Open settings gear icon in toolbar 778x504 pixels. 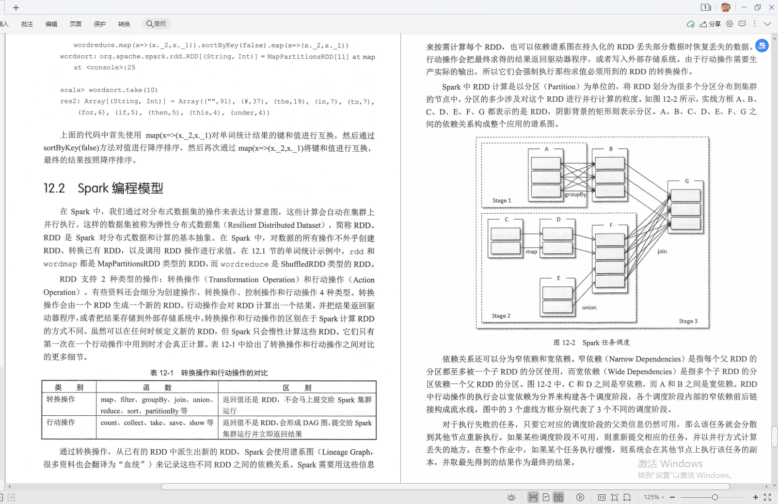pos(730,24)
